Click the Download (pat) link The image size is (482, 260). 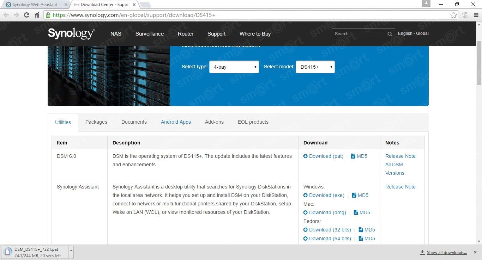coord(326,156)
